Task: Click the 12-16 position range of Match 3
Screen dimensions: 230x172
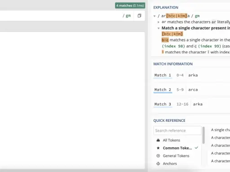Action: click(182, 104)
